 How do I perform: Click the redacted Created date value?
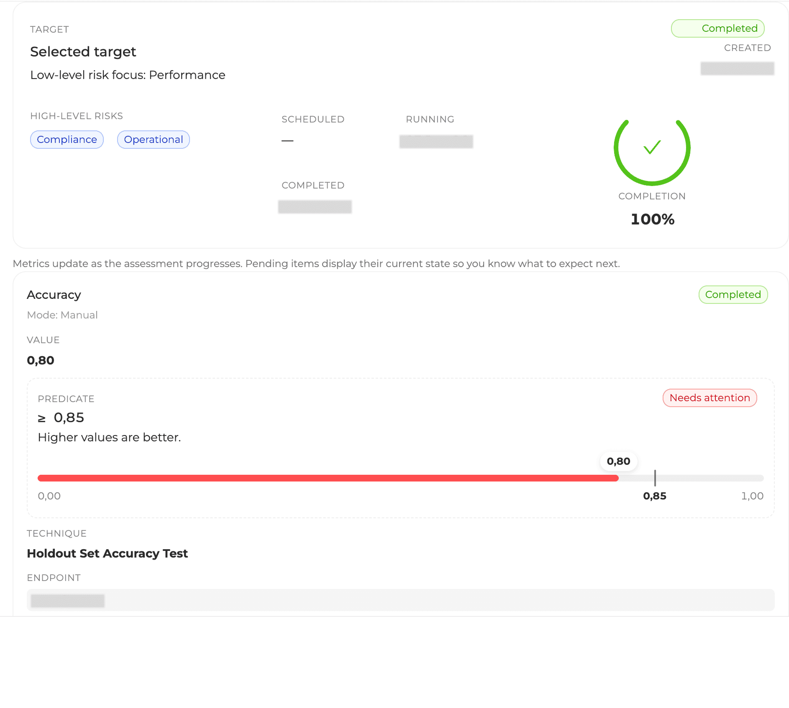pyautogui.click(x=737, y=69)
